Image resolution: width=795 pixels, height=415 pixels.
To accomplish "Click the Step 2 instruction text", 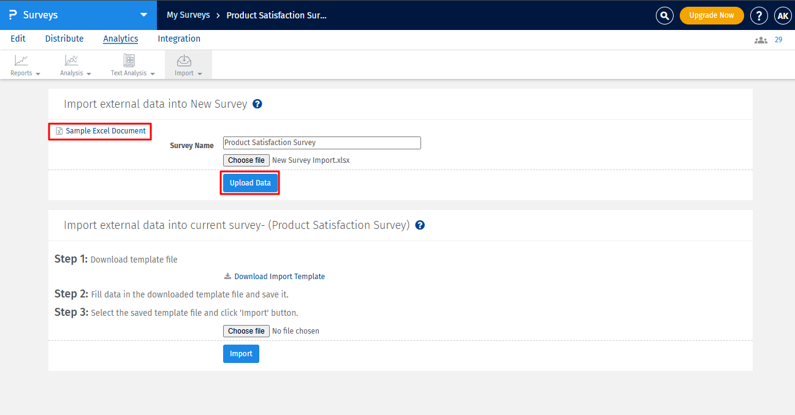I will (x=172, y=294).
